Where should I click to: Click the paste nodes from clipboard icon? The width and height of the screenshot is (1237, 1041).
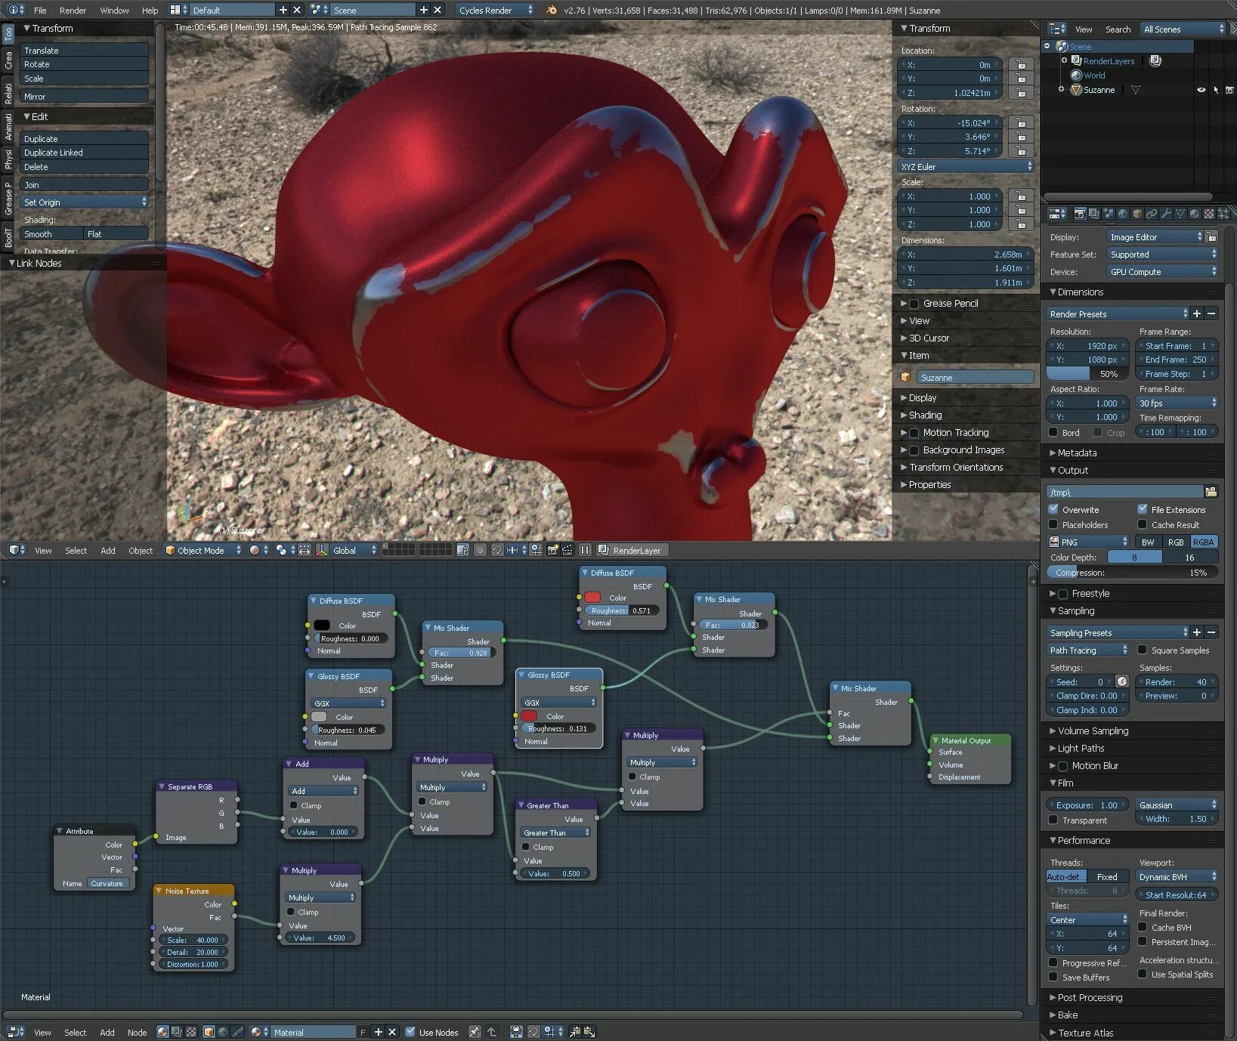[x=589, y=1032]
